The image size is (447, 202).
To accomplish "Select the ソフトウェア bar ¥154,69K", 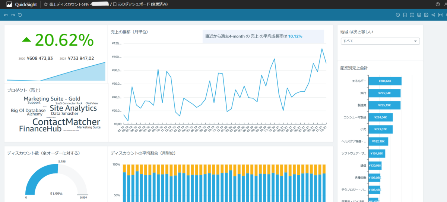I will point(377,153).
